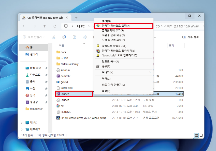Select the README text file
The width and height of the screenshot is (216, 151).
coord(64,112)
